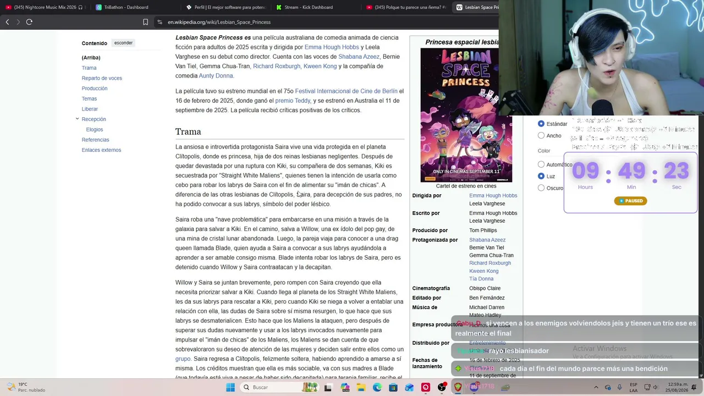The image size is (704, 396).
Task: Open the Windows Start menu
Action: pos(230,387)
